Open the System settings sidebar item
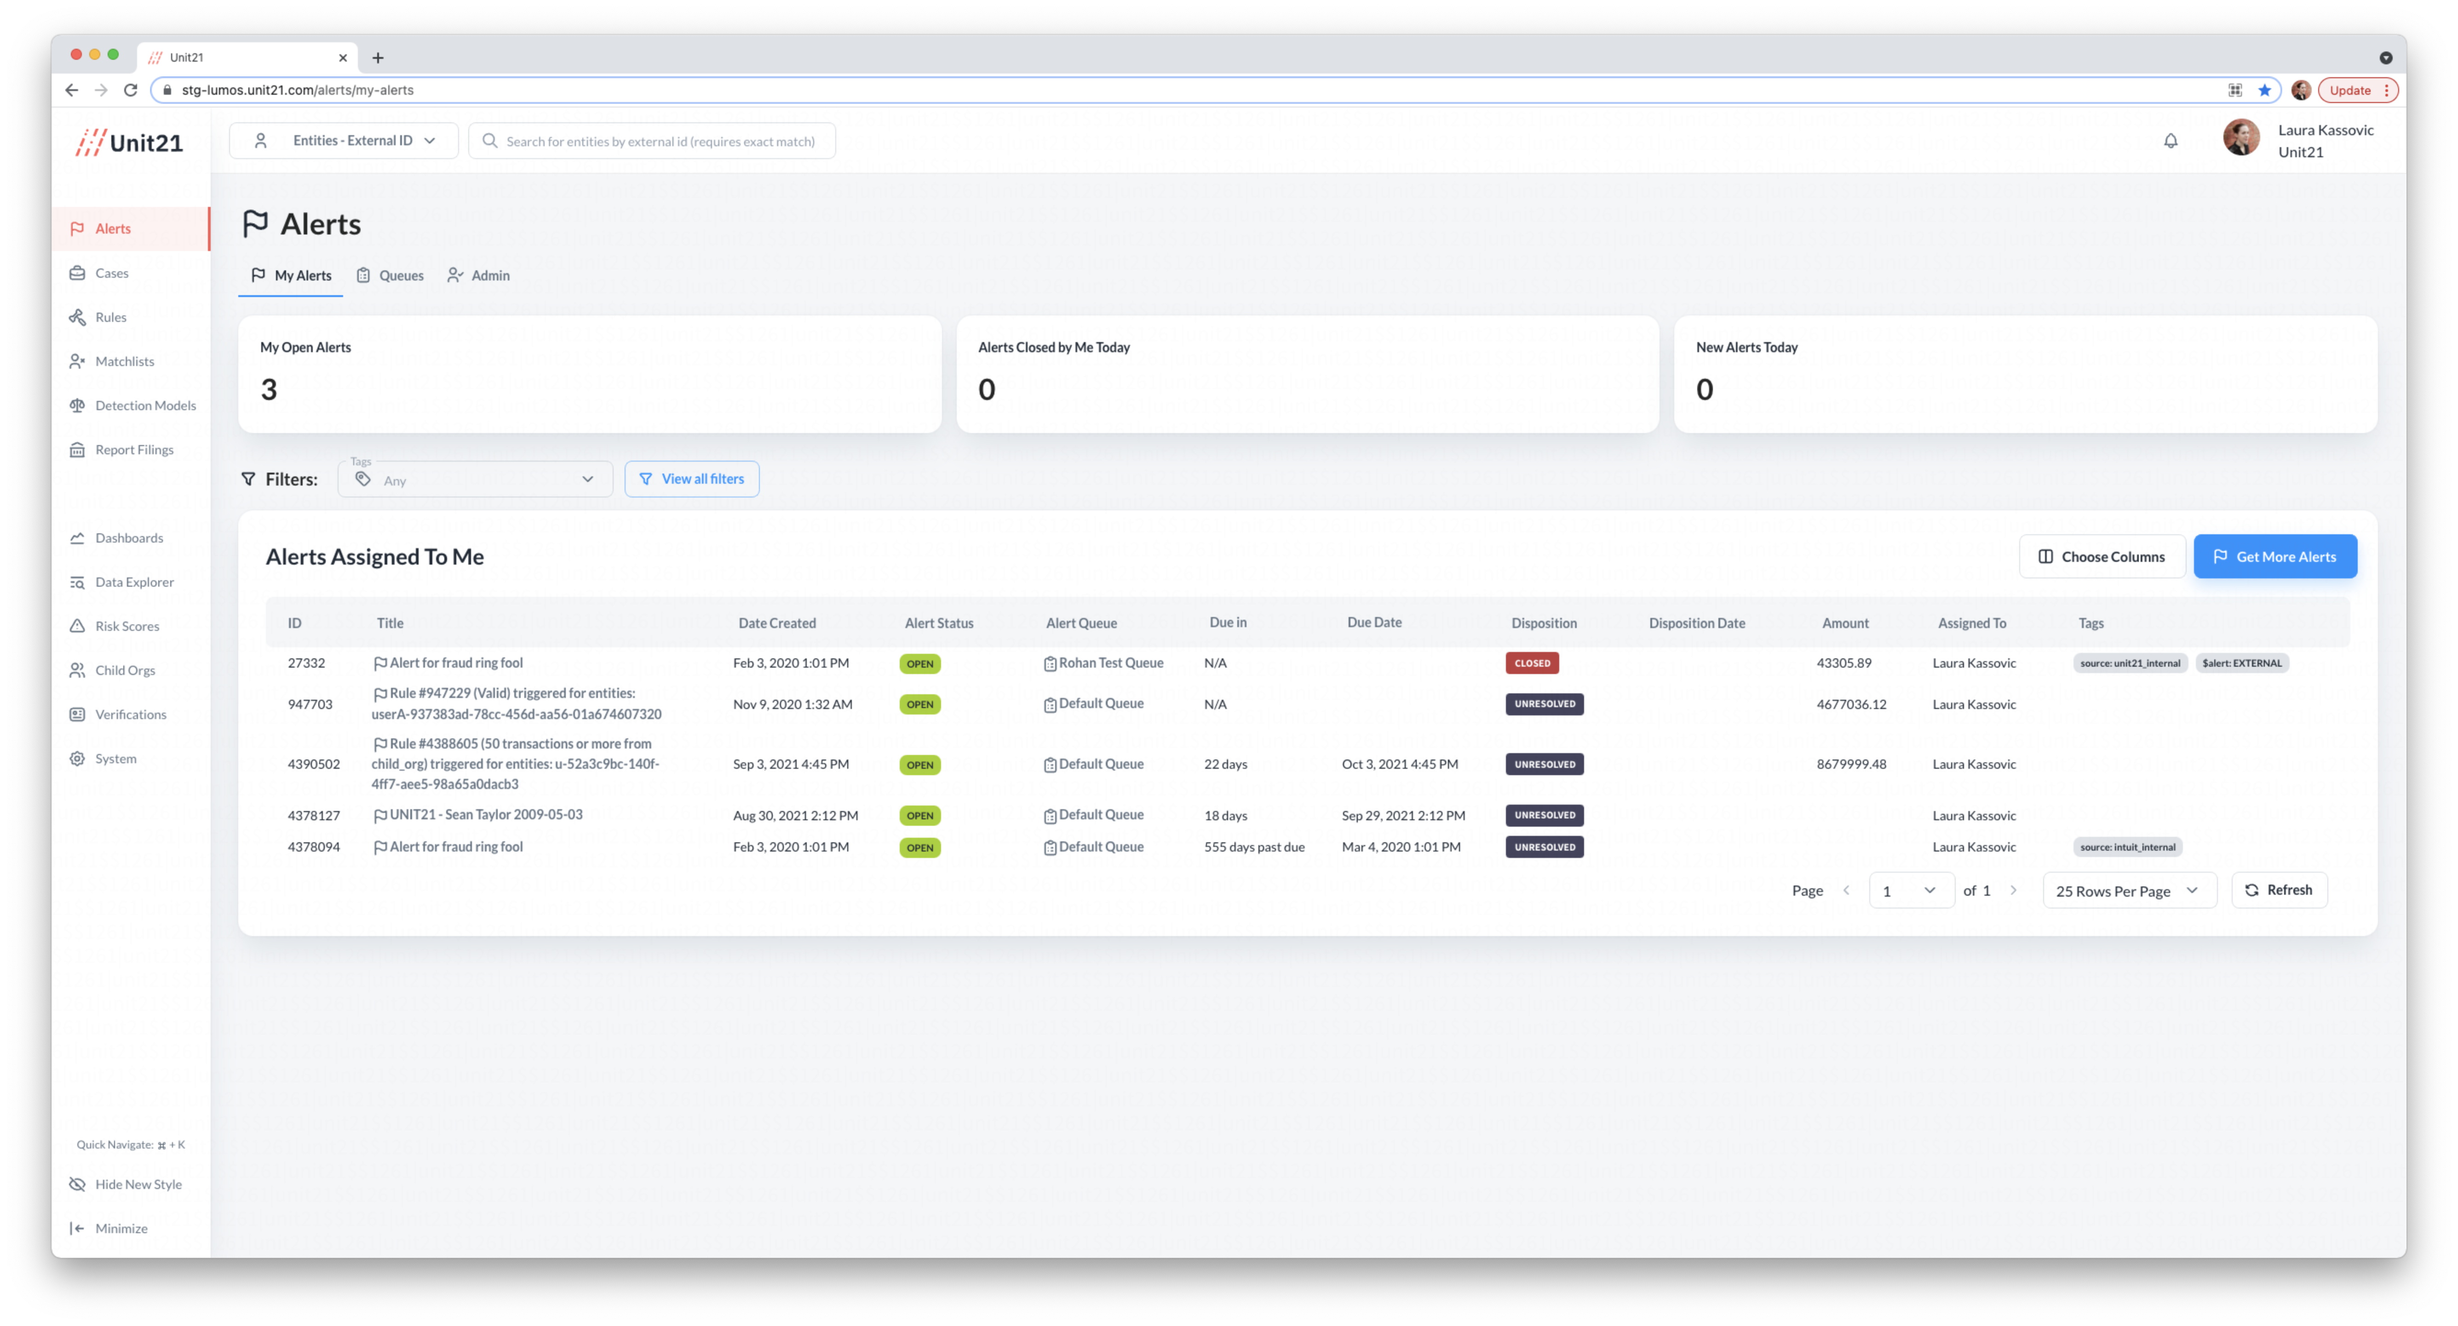 click(x=115, y=758)
